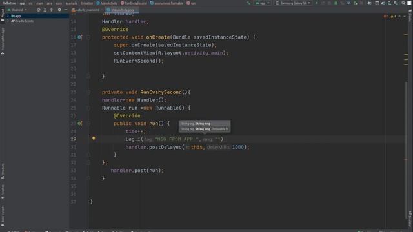Collapse the RunEverySecond method fold at line 23
413x232 pixels.
[x=89, y=92]
